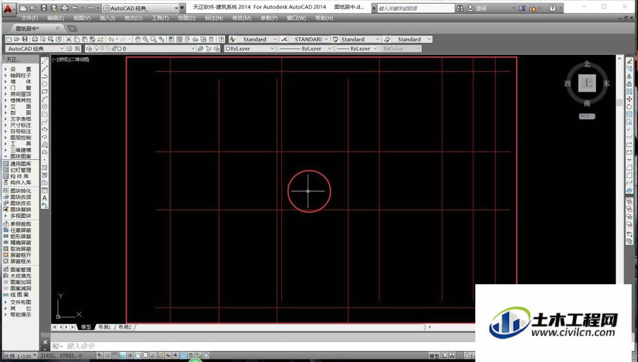Open Help with the question mark toolbar icon
The height and width of the screenshot is (362, 638).
(x=221, y=40)
